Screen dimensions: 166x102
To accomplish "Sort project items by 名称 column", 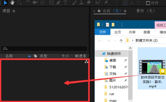I will point(9,56).
